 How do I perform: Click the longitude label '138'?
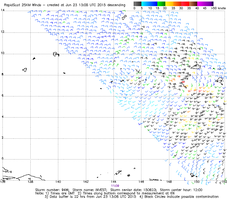coord(30,182)
